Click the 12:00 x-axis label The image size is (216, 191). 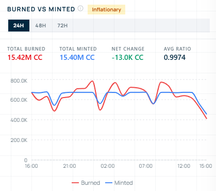(x=184, y=166)
